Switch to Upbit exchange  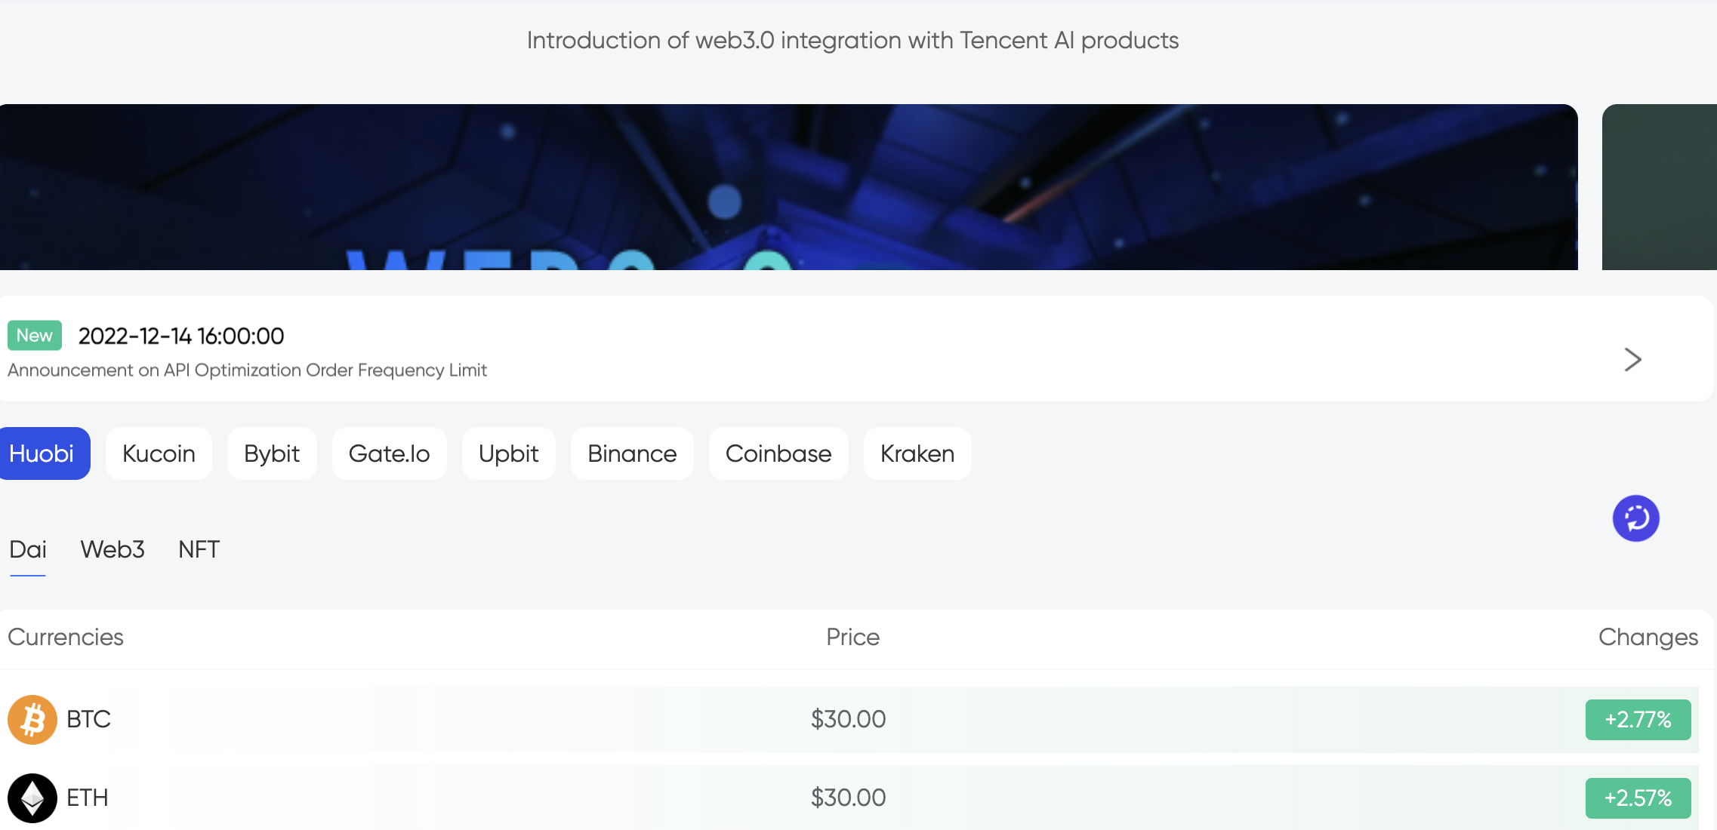508,453
